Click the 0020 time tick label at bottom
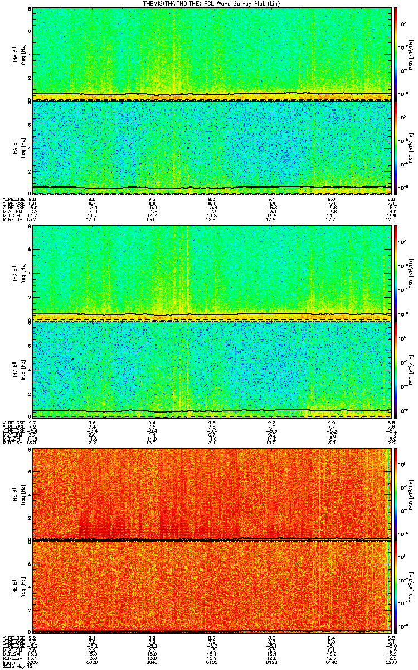418x670 pixels. (x=93, y=662)
